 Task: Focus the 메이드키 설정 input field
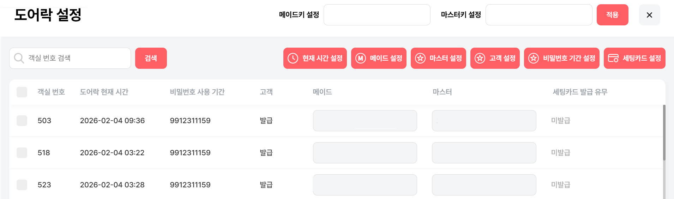coord(377,15)
